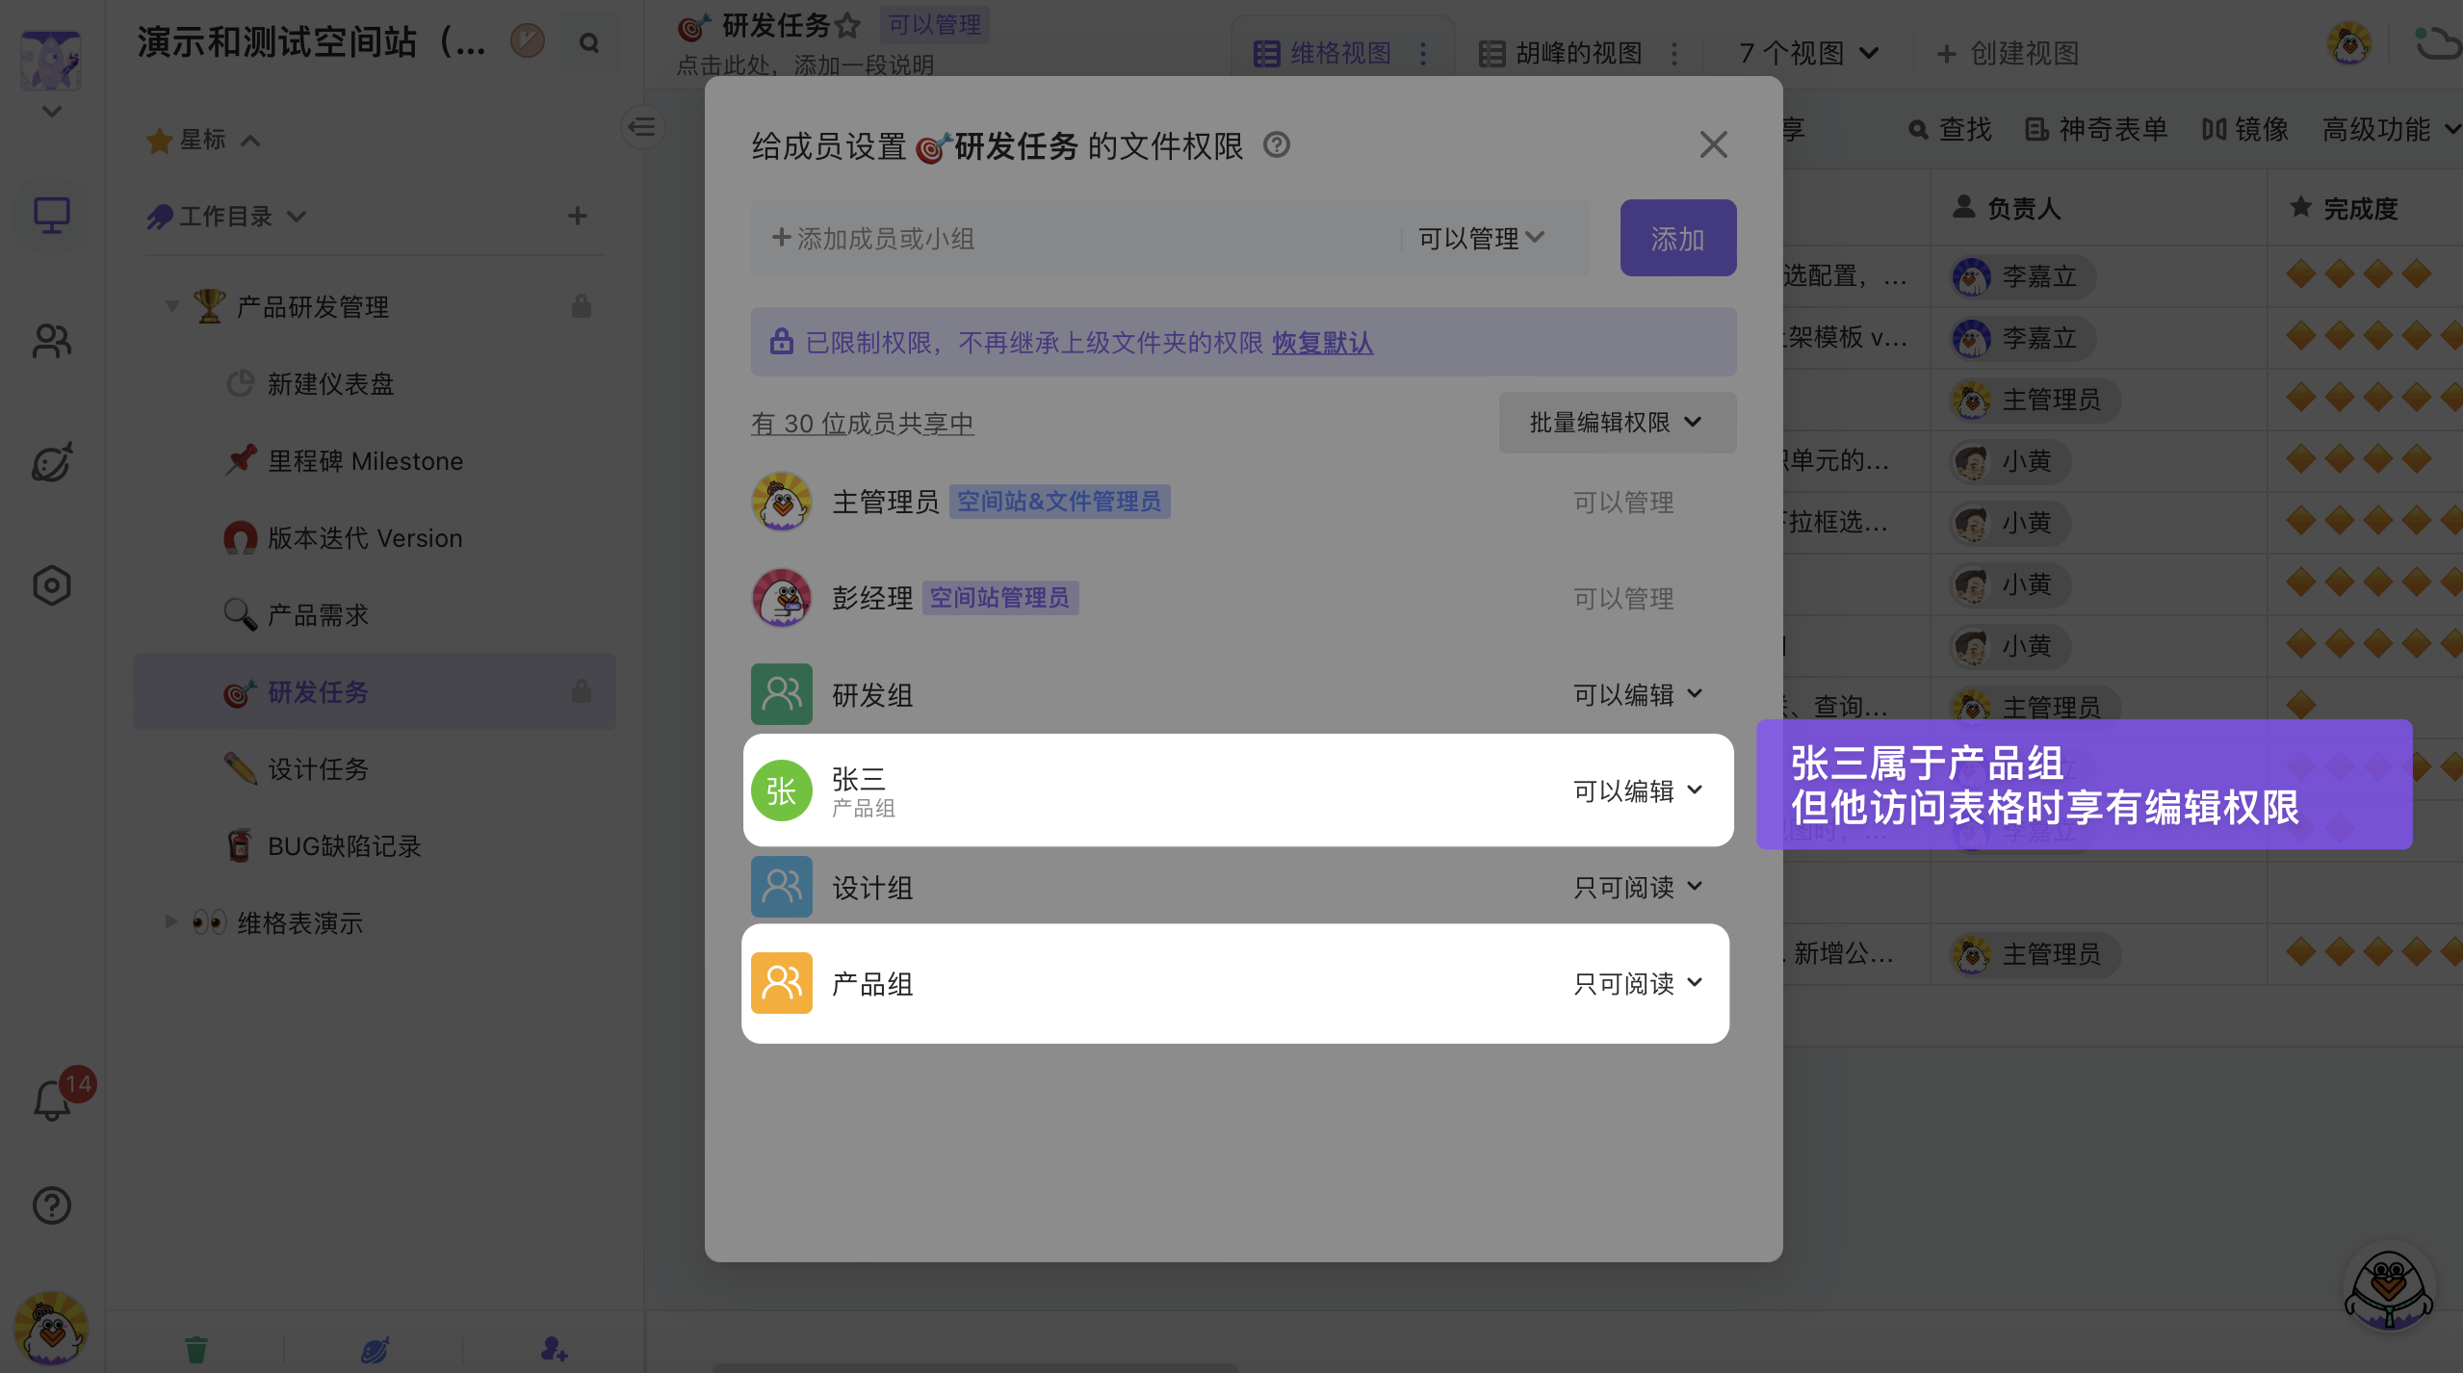
Task: Click the trash bin icon at bottom
Action: tap(196, 1349)
